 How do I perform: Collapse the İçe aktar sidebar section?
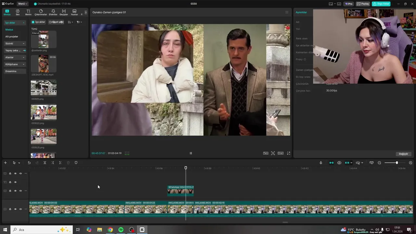pyautogui.click(x=15, y=23)
